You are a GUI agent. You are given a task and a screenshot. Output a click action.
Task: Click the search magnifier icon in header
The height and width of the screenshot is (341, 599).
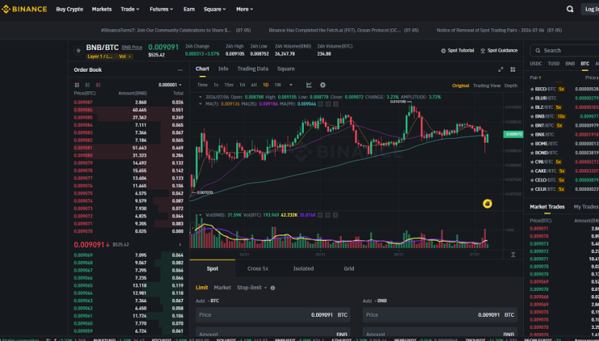570,9
